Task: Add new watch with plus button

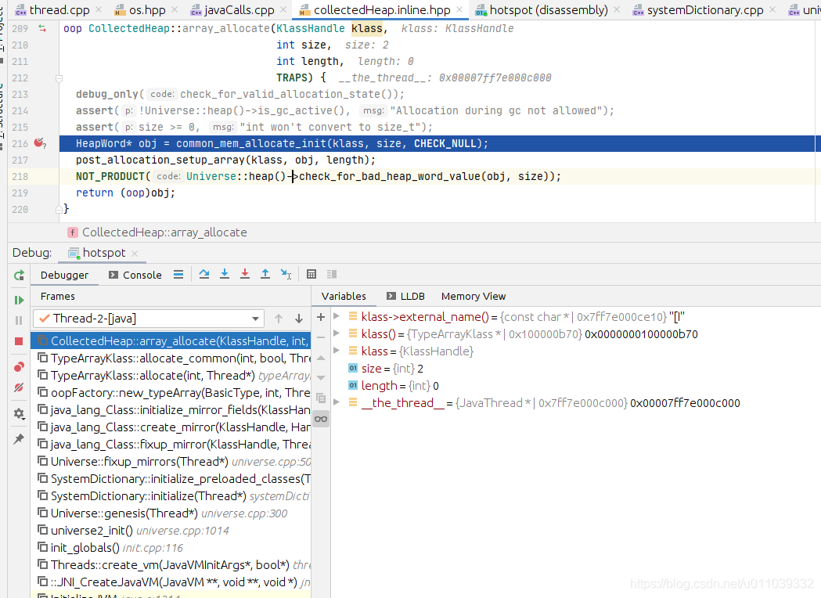Action: tap(321, 317)
